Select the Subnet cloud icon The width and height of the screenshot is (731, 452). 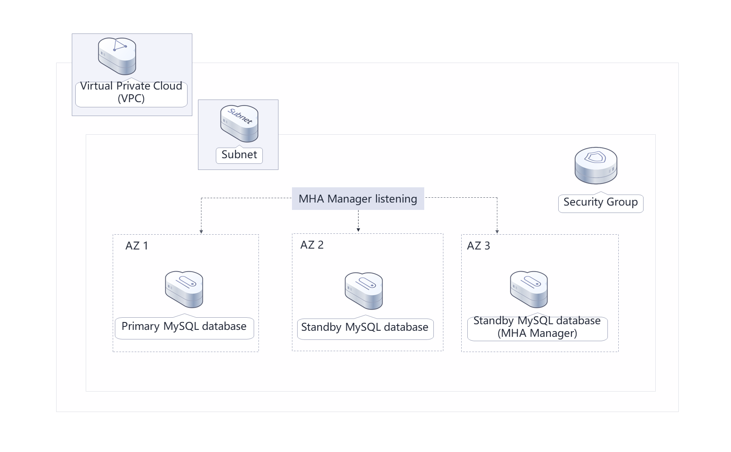tap(239, 123)
